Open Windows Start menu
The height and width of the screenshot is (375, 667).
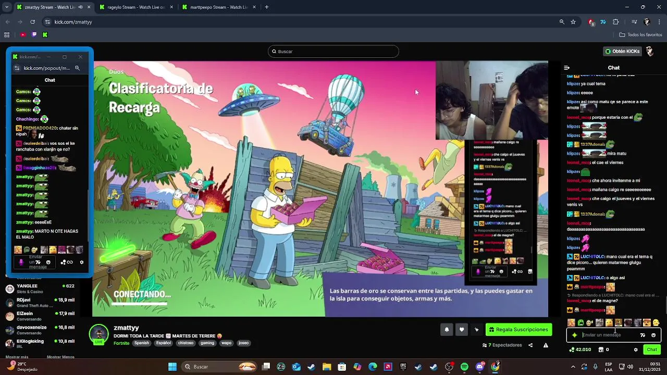click(x=172, y=367)
